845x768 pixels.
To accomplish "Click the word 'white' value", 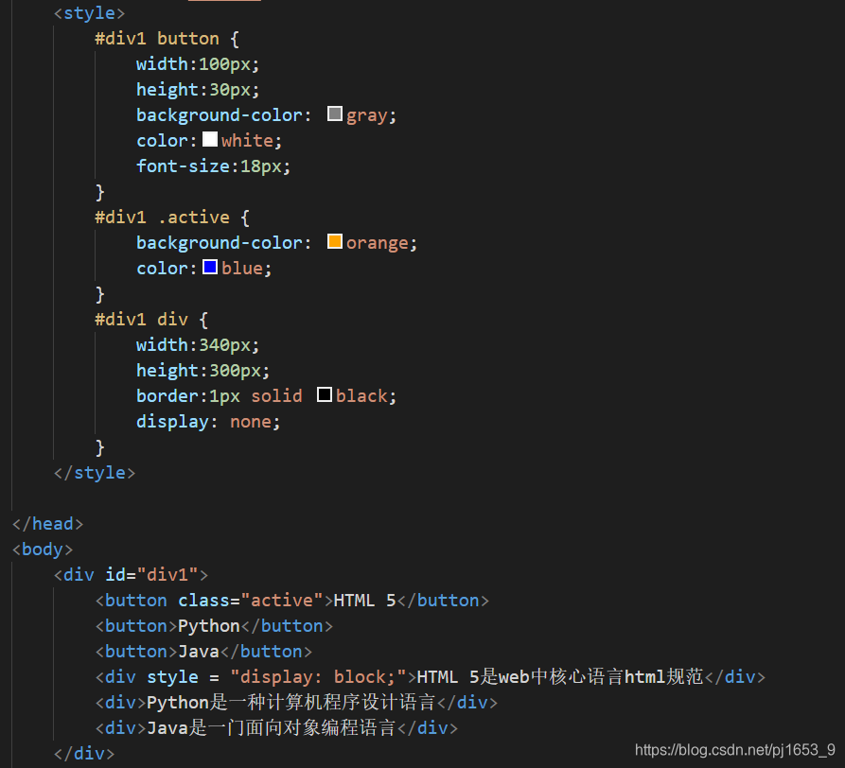I will pyautogui.click(x=247, y=141).
